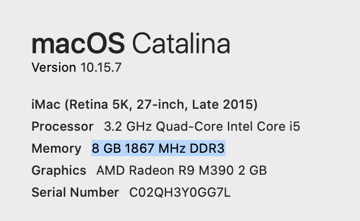
Task: Click the Catalina name in title
Action: click(x=181, y=43)
